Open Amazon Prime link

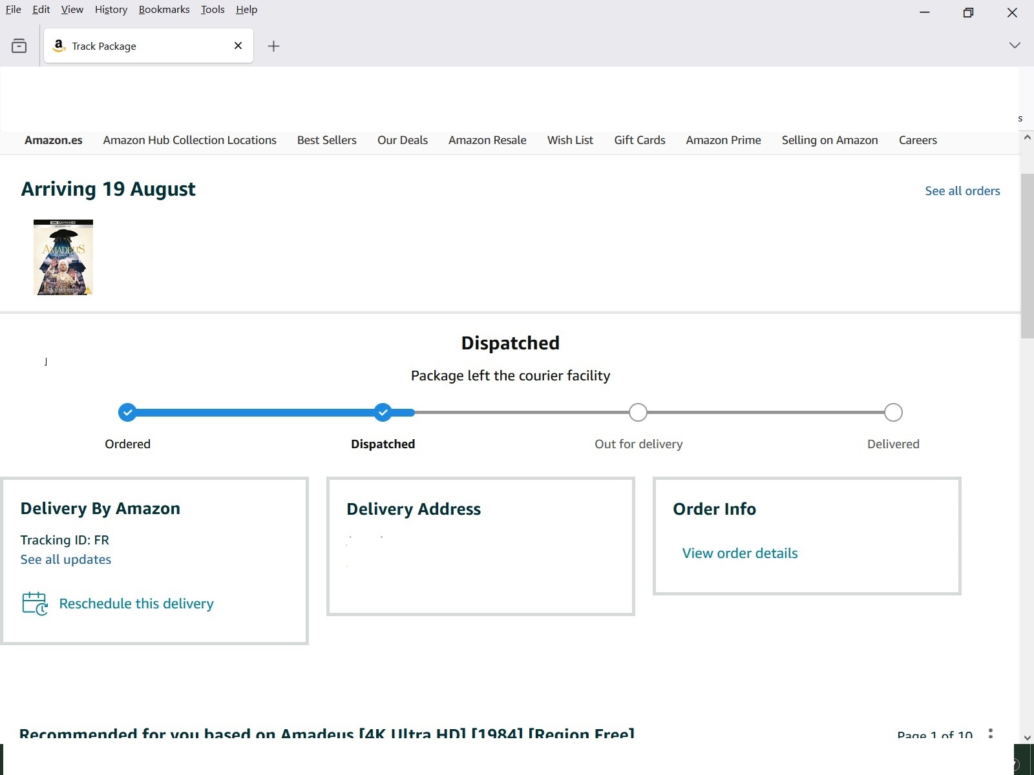tap(724, 140)
